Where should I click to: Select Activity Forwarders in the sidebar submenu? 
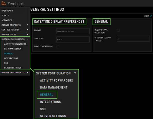[x=15, y=44]
